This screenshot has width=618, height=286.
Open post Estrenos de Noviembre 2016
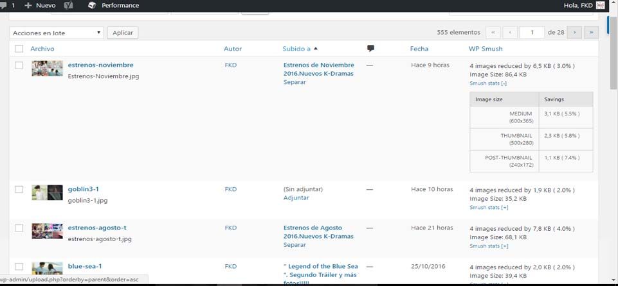[x=318, y=69]
